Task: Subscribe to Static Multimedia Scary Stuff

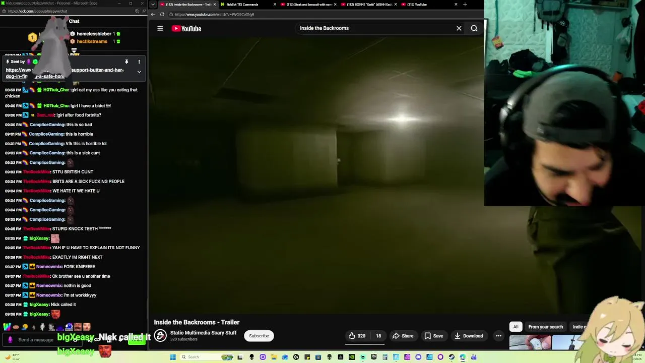Action: 259,336
